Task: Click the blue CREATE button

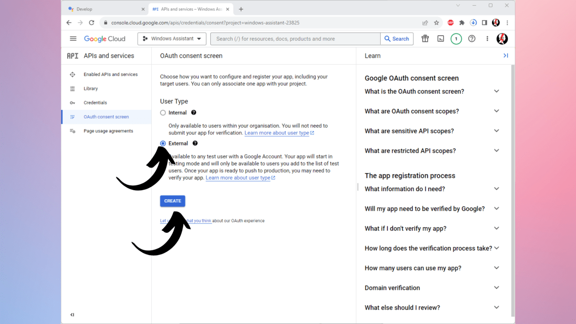Action: (173, 201)
